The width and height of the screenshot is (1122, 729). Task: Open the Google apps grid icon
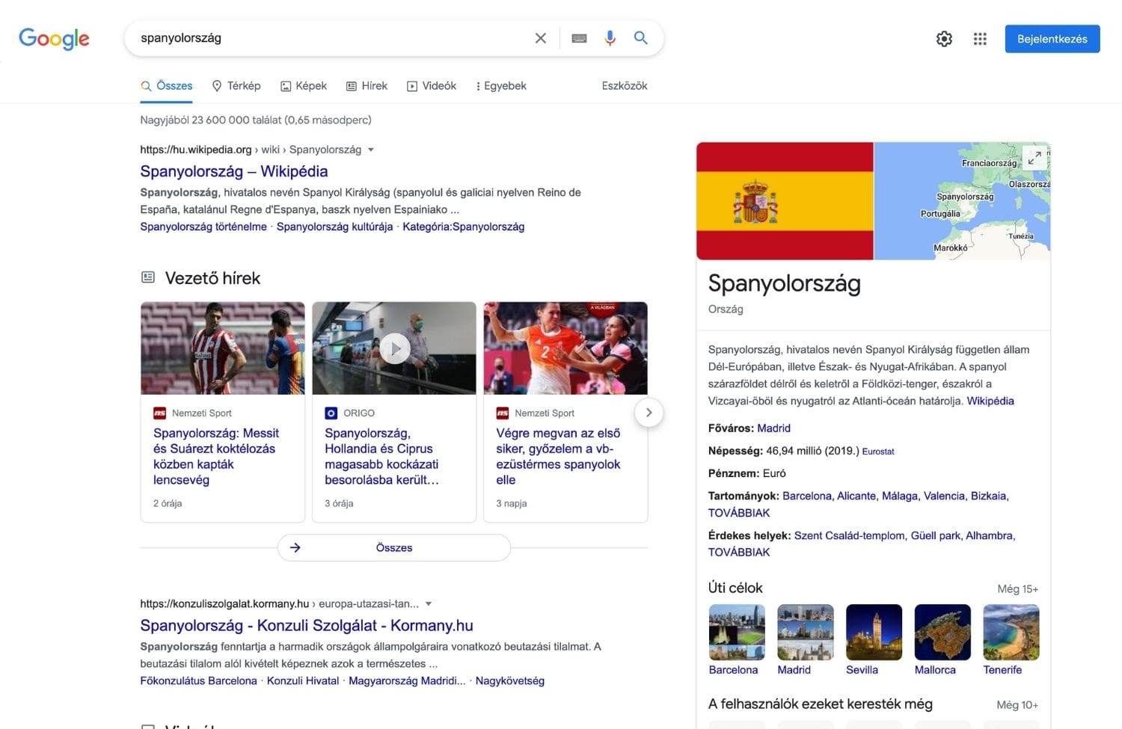(980, 39)
